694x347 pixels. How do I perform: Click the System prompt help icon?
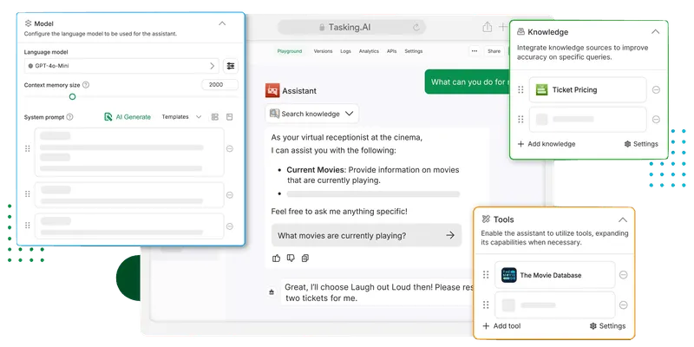[x=70, y=117]
